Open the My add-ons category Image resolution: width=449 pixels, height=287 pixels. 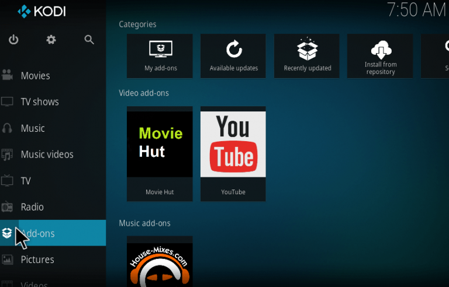160,56
